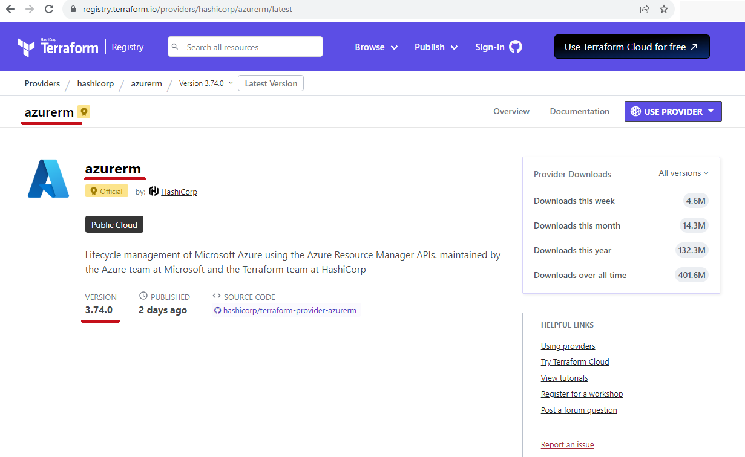Go to Providers breadcrumb

click(x=42, y=83)
